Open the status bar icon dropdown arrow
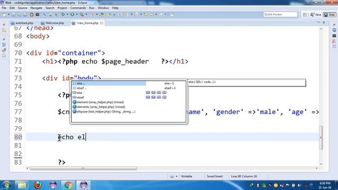338x190 pixels. click(x=176, y=176)
